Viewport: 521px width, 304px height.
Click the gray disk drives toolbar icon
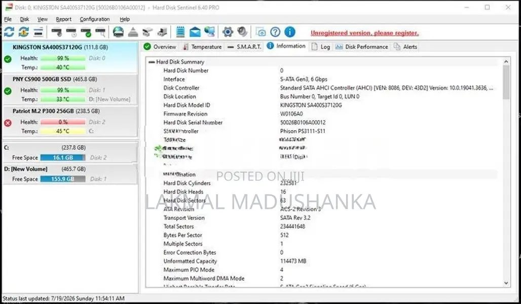point(147,32)
